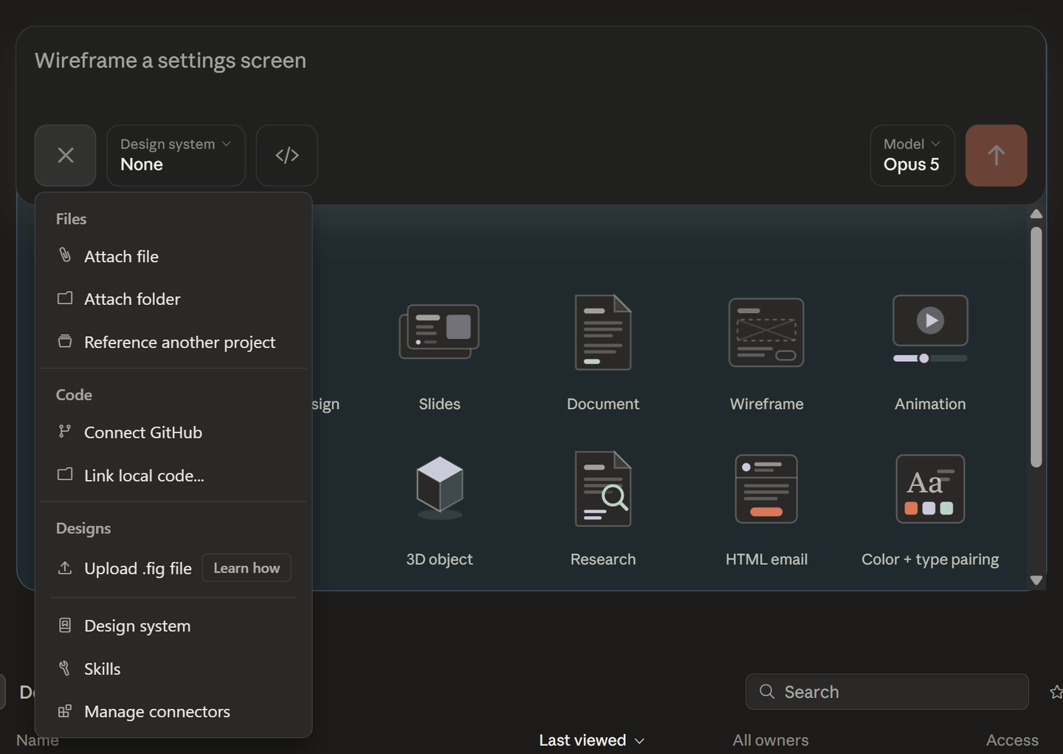The width and height of the screenshot is (1063, 754).
Task: Click the Access column header
Action: (1012, 740)
